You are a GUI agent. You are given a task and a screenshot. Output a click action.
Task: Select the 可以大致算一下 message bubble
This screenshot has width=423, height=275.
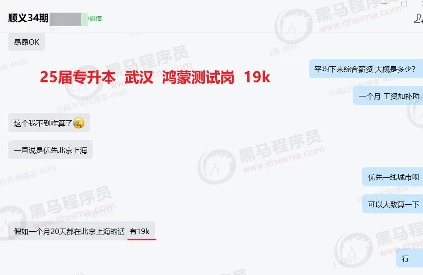tap(392, 204)
